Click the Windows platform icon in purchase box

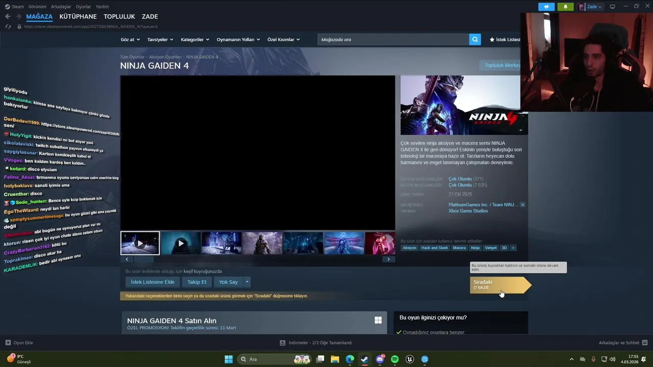click(378, 320)
